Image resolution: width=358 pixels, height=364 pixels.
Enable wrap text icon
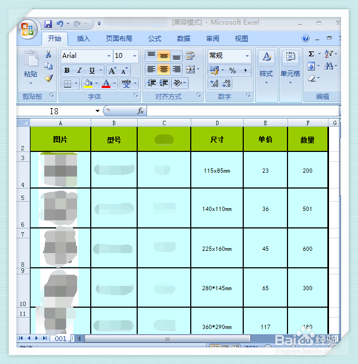[190, 56]
